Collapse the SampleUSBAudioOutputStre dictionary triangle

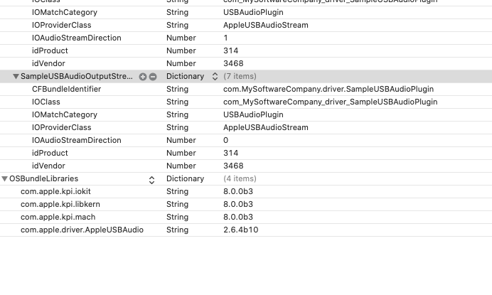pyautogui.click(x=16, y=76)
